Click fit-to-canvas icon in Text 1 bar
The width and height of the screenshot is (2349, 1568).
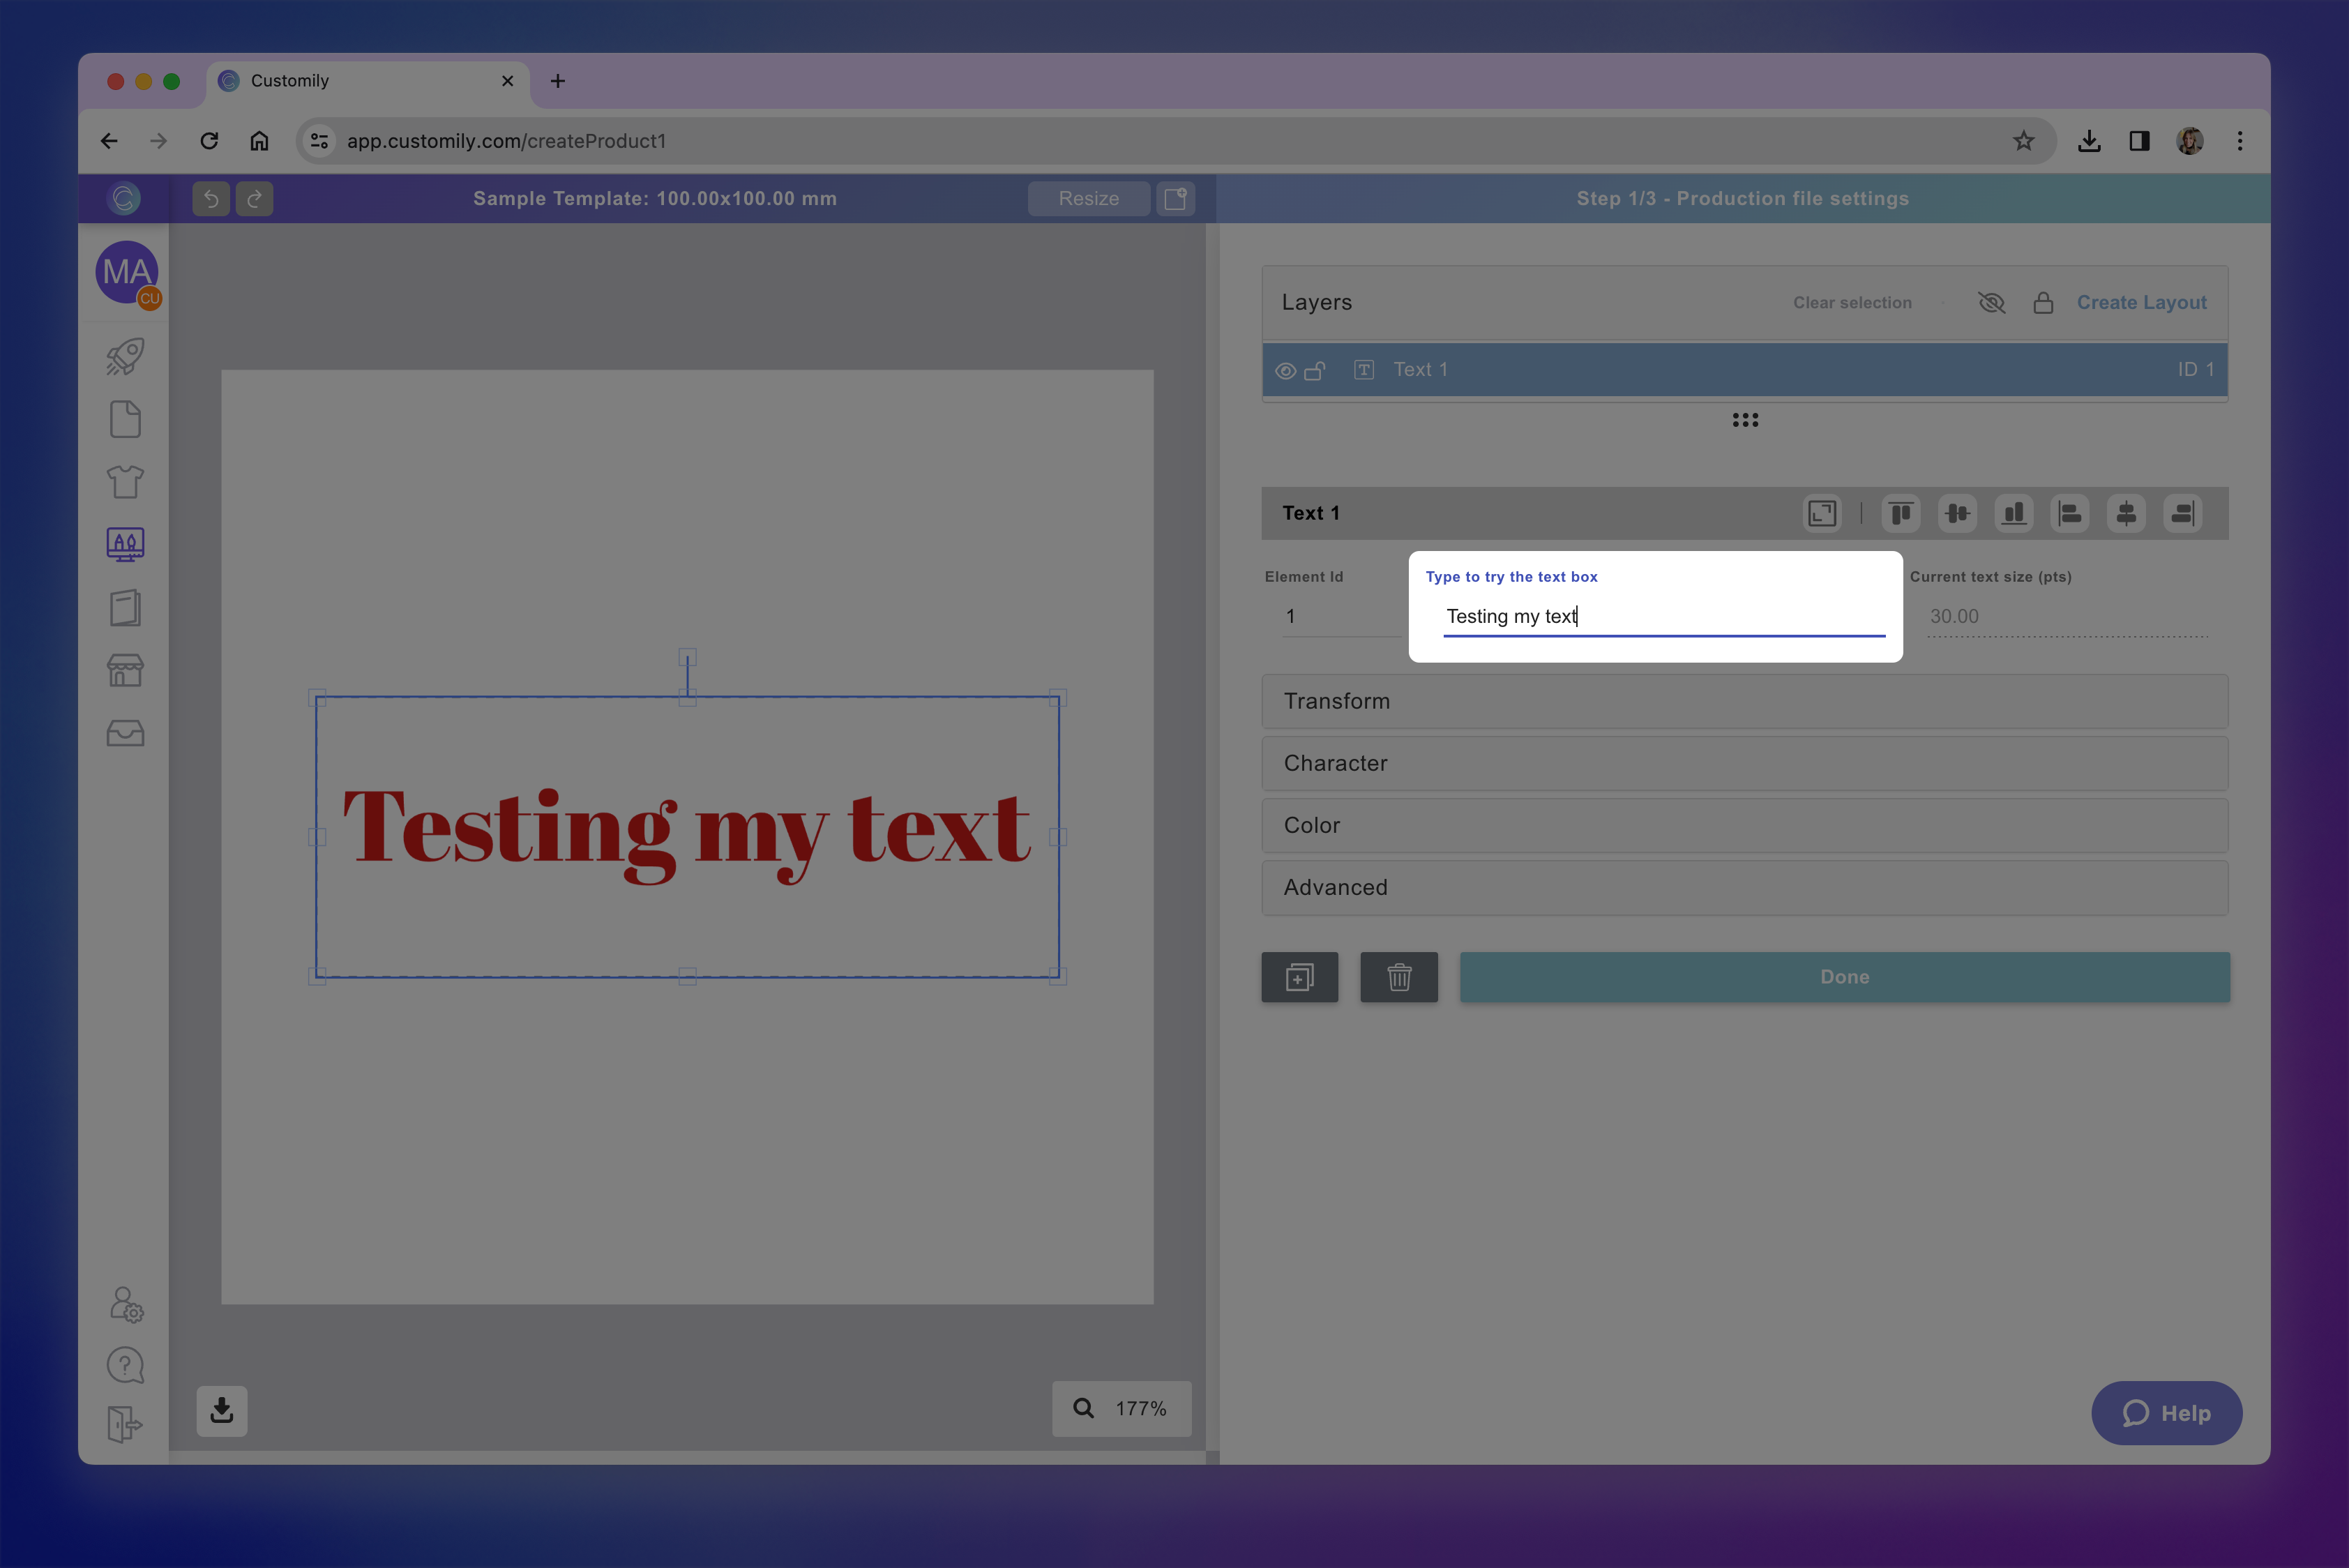point(1822,513)
